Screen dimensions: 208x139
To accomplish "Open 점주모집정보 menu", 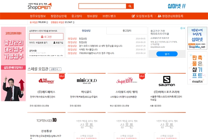I will (x=38, y=16).
